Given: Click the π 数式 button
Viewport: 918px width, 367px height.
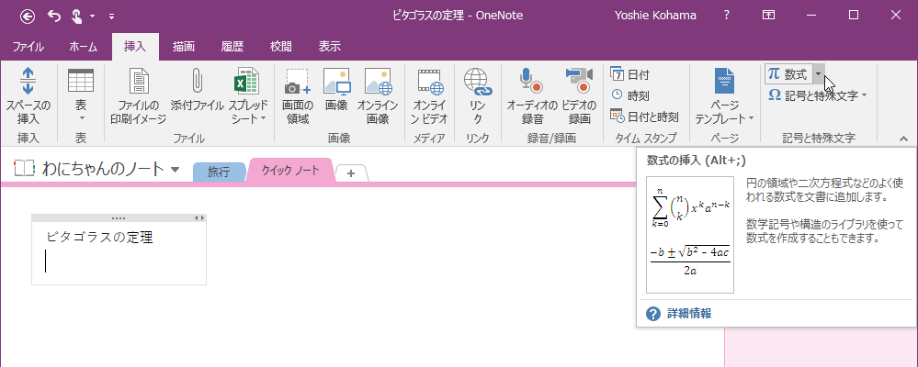Looking at the screenshot, I should coord(788,74).
